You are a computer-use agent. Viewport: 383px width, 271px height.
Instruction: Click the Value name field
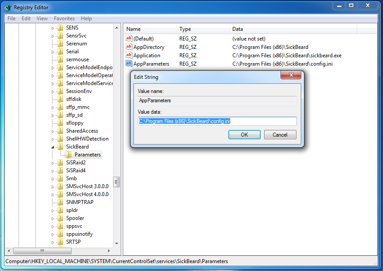pyautogui.click(x=217, y=100)
